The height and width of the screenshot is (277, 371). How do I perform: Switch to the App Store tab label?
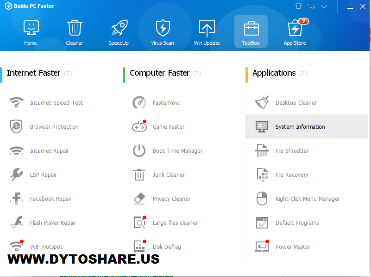pos(295,43)
